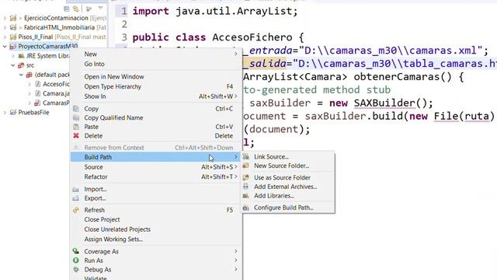Click the Coverage As icon
Viewport: 497px width, 280px height.
pyautogui.click(x=76, y=251)
